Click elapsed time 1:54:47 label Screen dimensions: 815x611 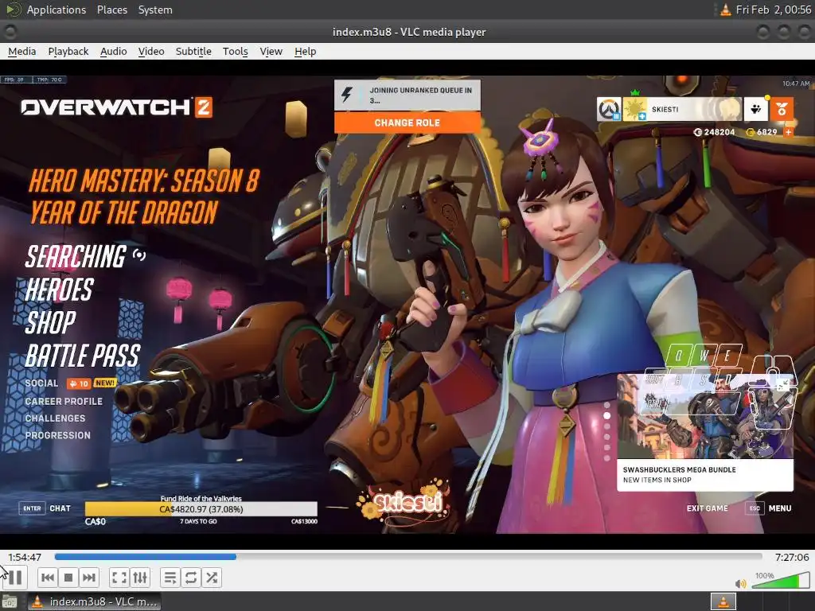25,557
